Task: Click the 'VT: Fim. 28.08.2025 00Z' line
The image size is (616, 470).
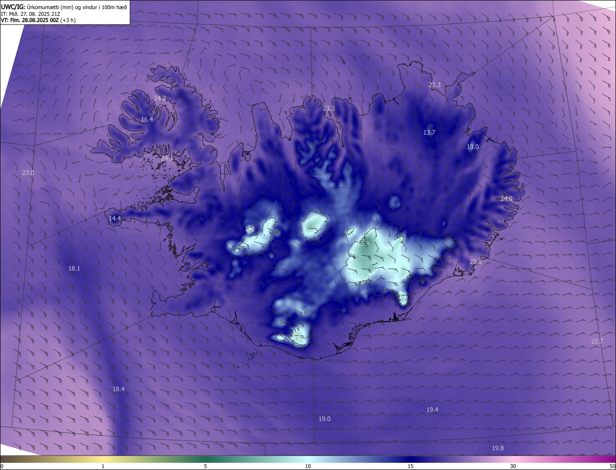Action: point(38,20)
